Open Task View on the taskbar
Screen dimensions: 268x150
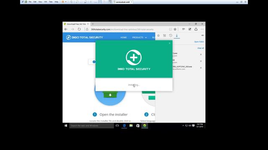point(117,126)
